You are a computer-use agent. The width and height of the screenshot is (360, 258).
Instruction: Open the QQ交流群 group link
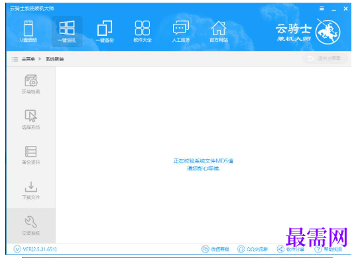click(253, 249)
